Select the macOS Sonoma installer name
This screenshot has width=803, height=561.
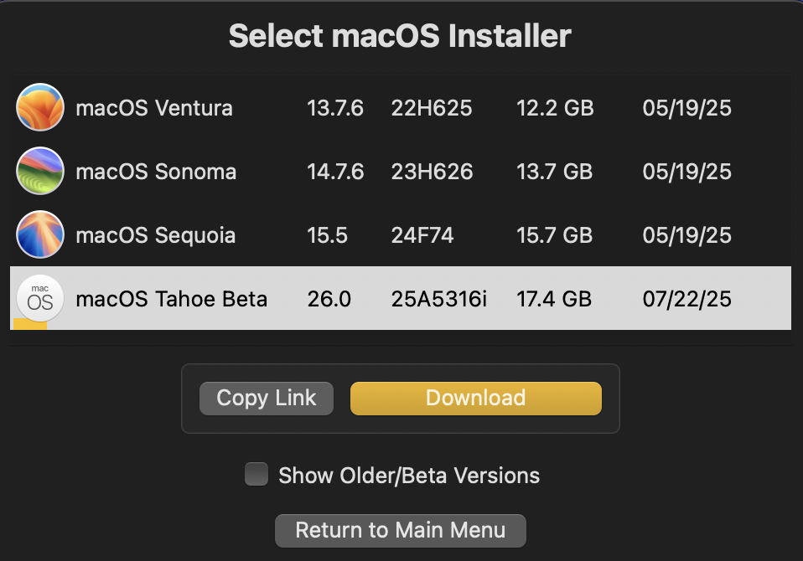156,172
